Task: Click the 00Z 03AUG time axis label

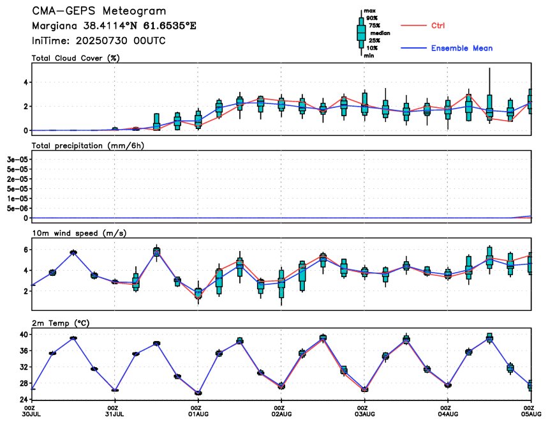Action: 364,411
